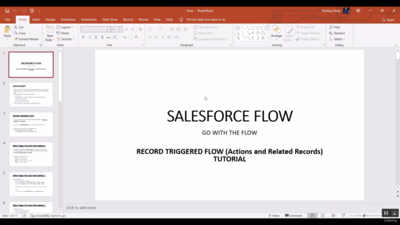Adjust the zoom slider handle

364,216
